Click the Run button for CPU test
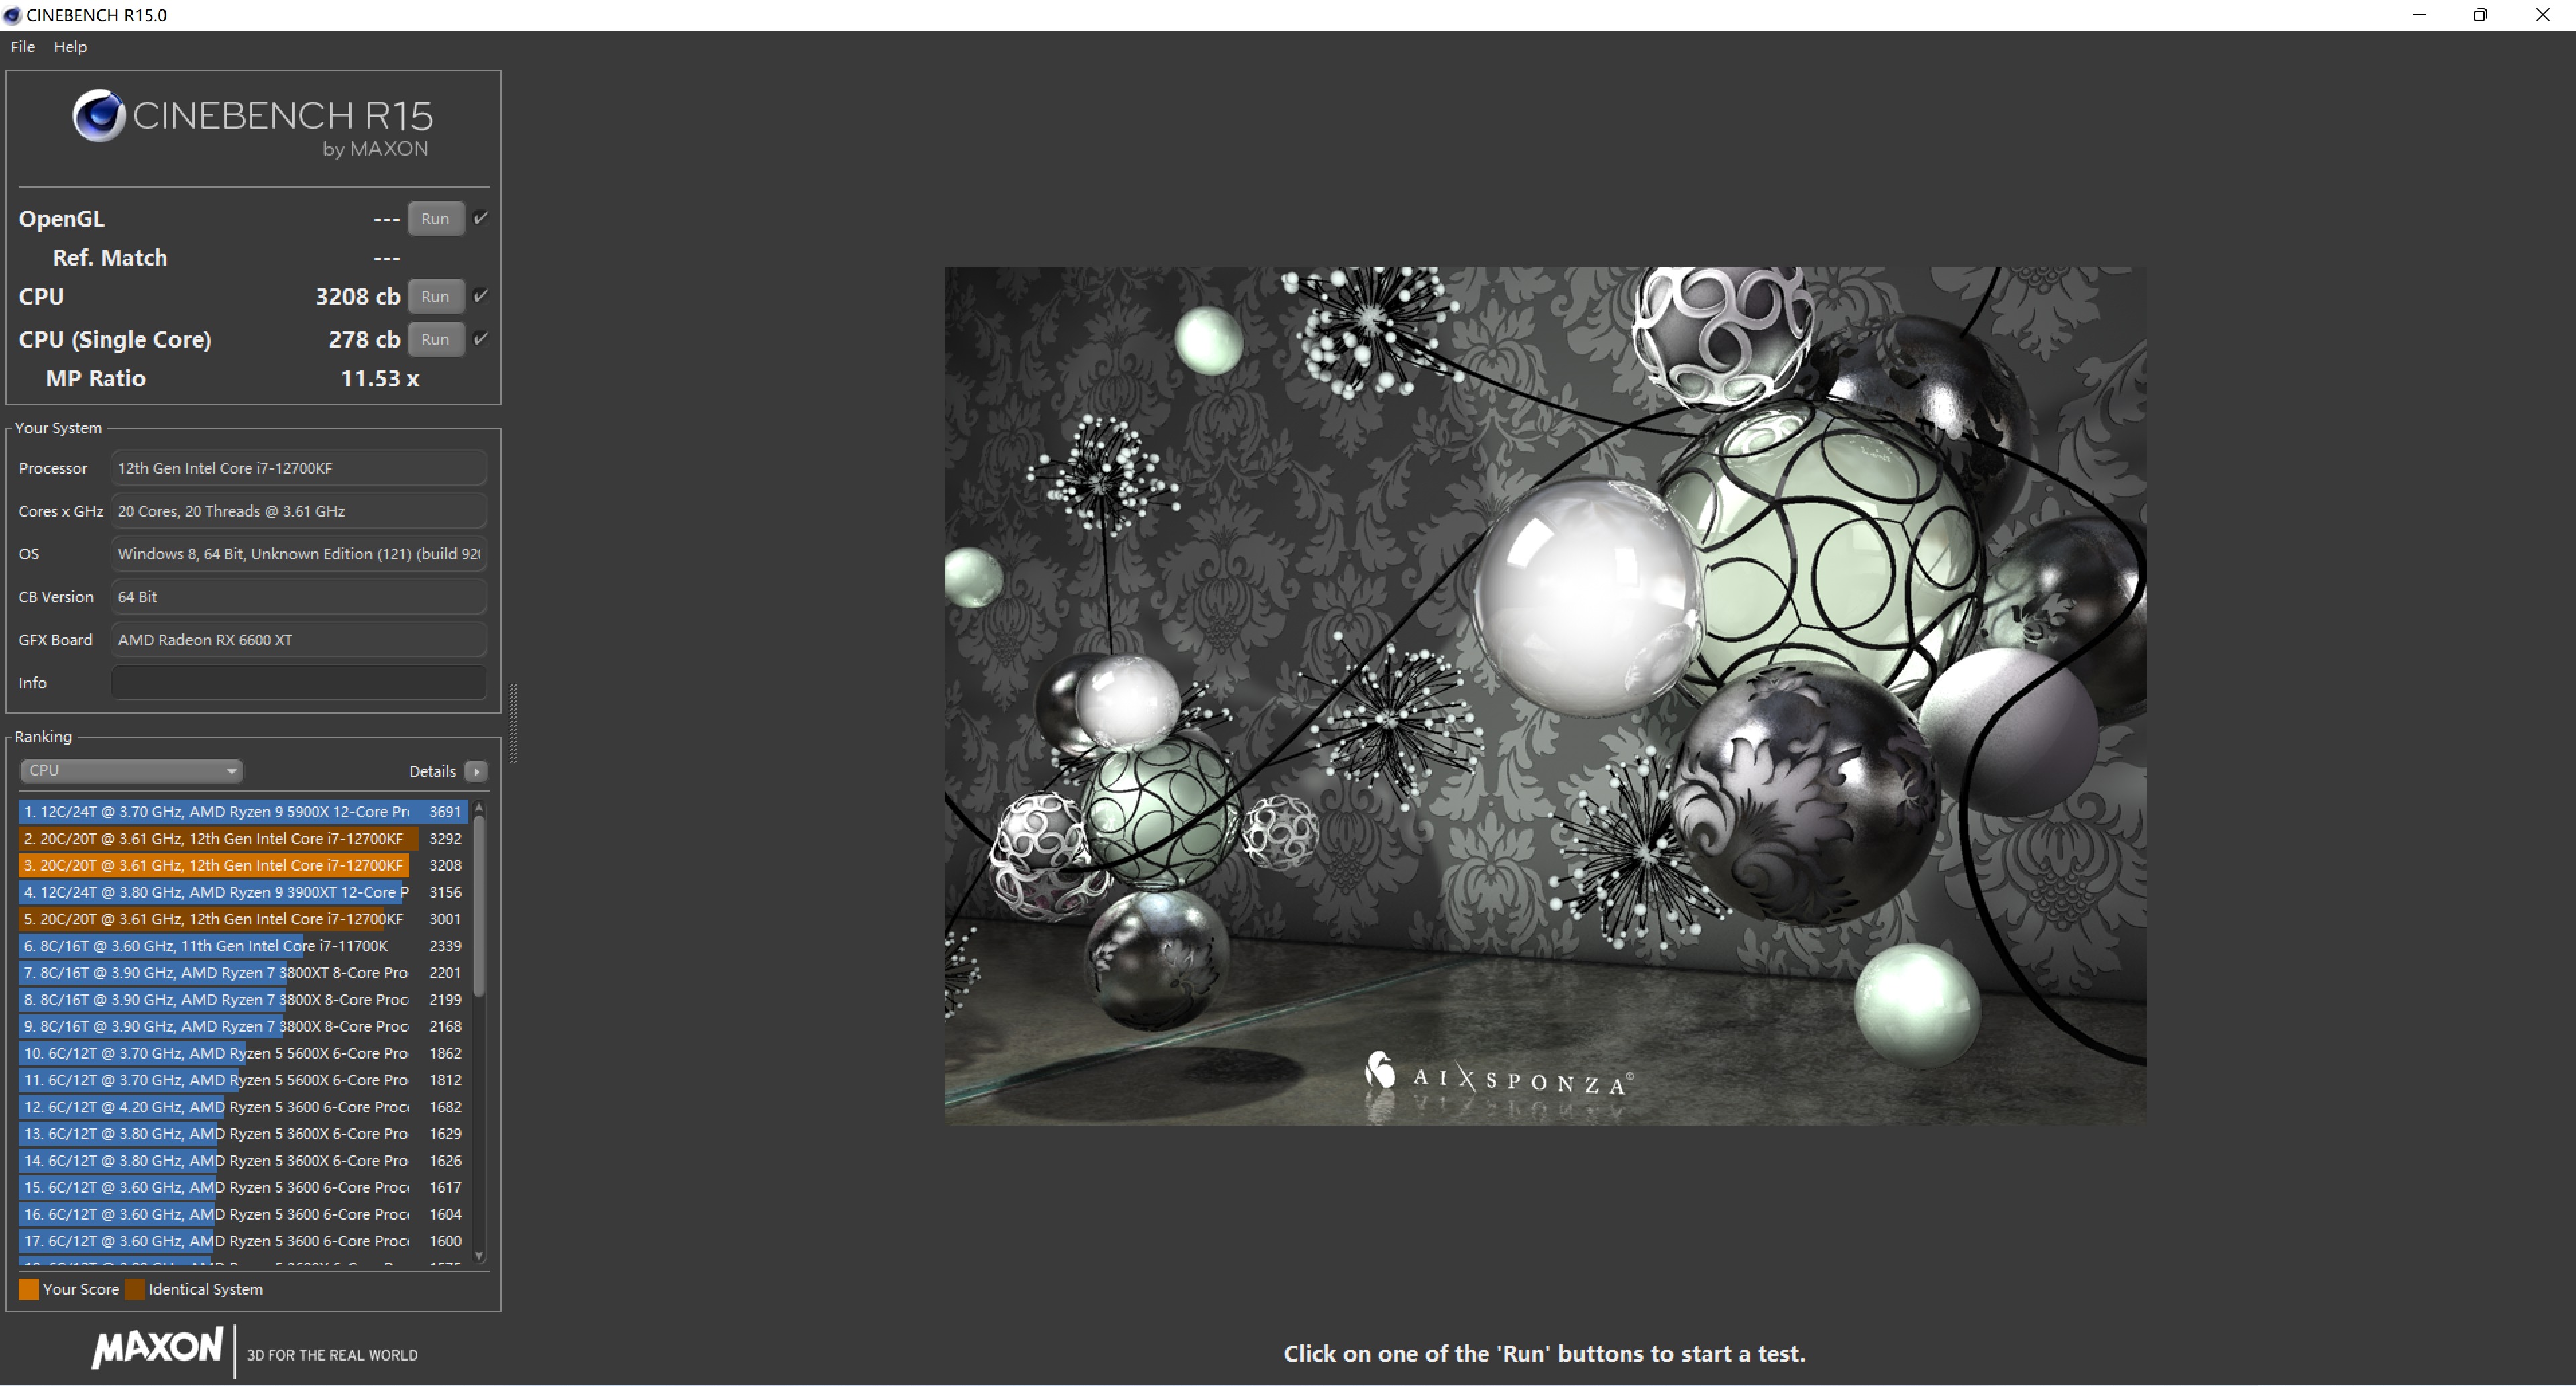Image resolution: width=2576 pixels, height=1386 pixels. pos(433,297)
